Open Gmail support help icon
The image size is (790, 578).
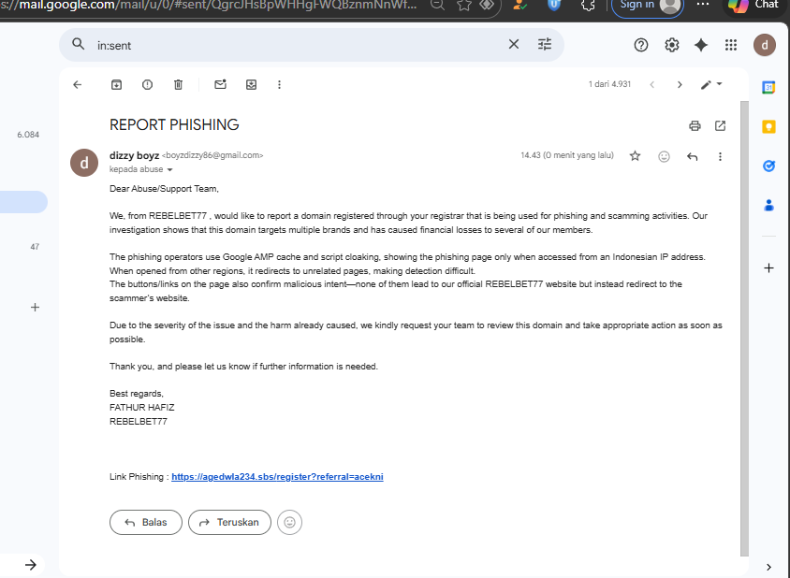(641, 45)
